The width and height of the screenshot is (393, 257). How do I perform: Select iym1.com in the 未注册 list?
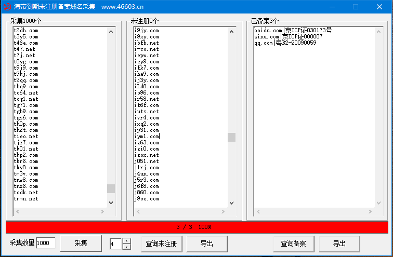click(x=147, y=137)
